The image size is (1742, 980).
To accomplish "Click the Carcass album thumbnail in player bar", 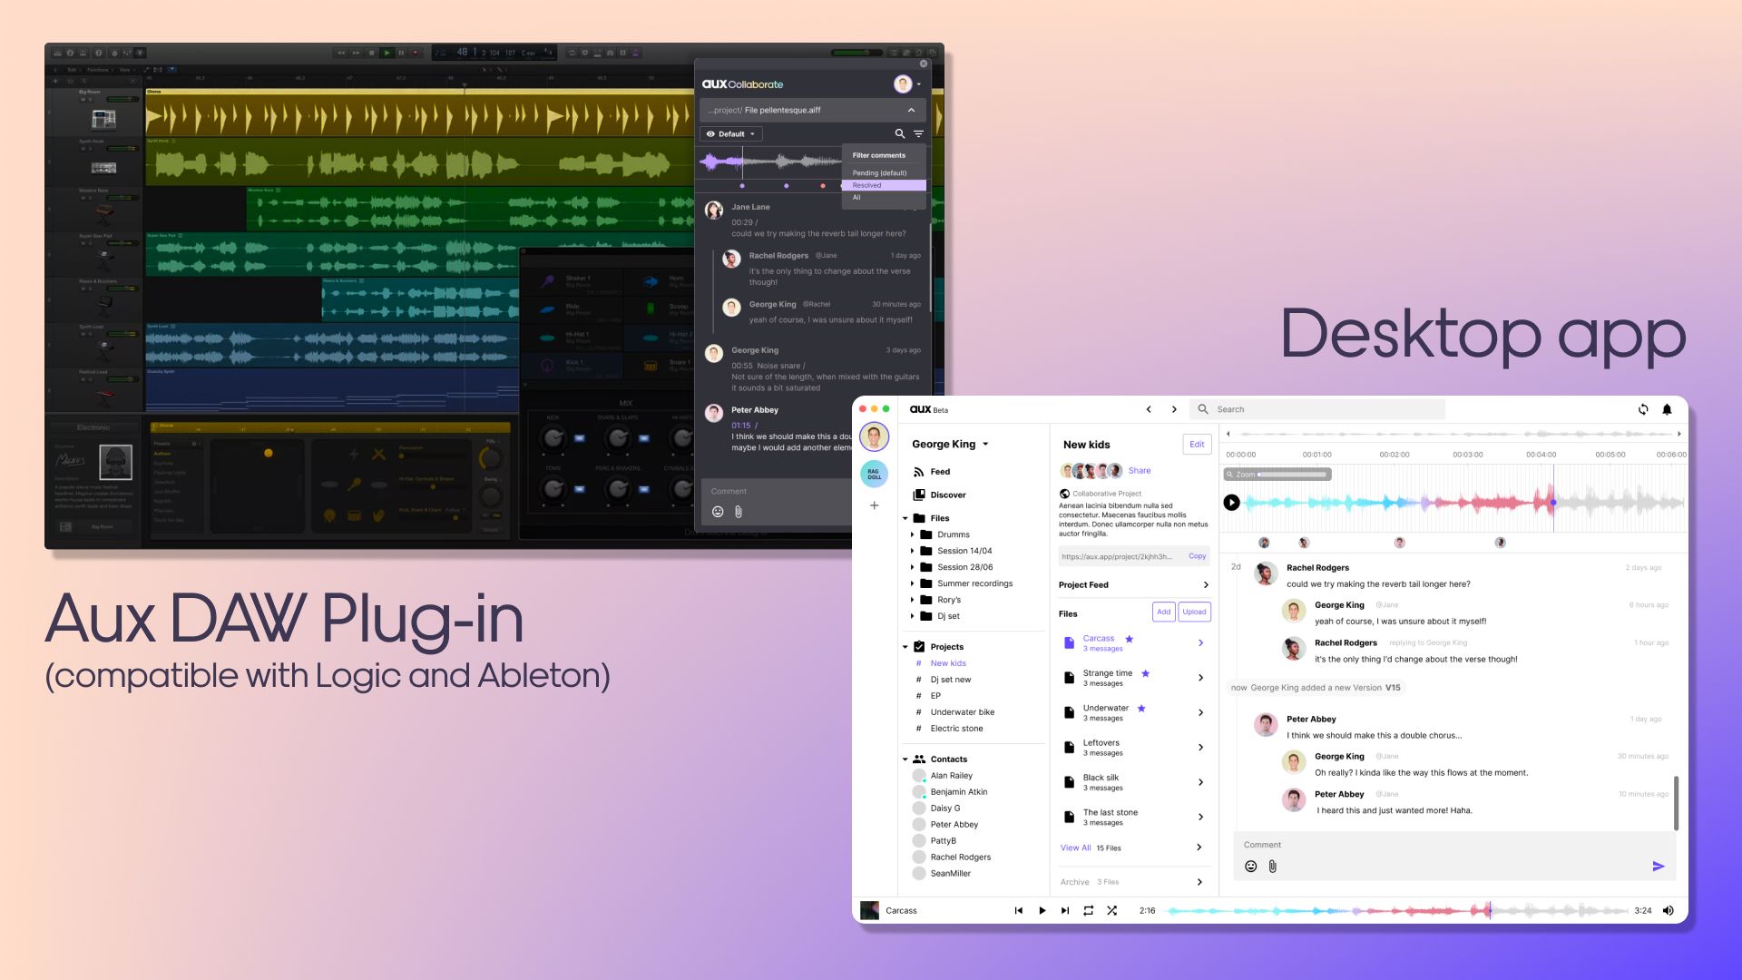I will tap(869, 910).
